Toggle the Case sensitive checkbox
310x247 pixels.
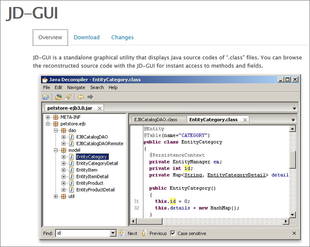coord(173,233)
